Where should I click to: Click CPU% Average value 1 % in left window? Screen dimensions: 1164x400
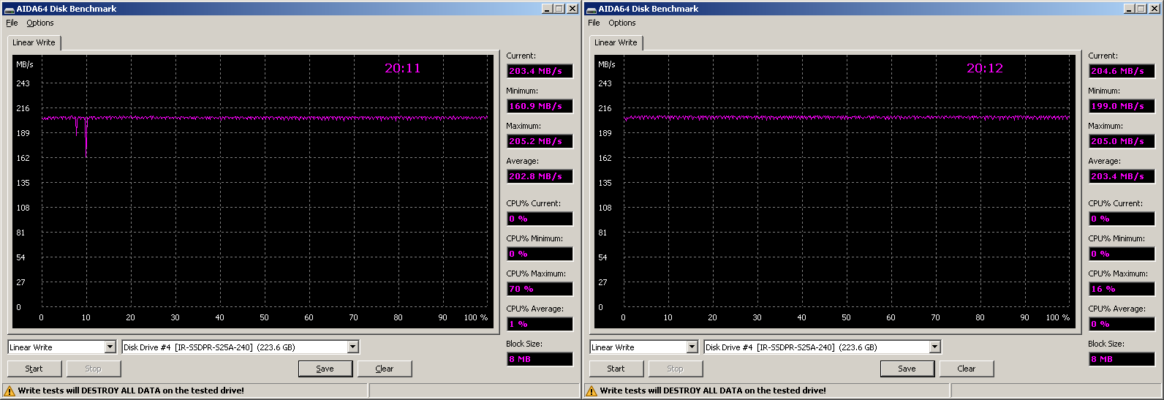540,324
